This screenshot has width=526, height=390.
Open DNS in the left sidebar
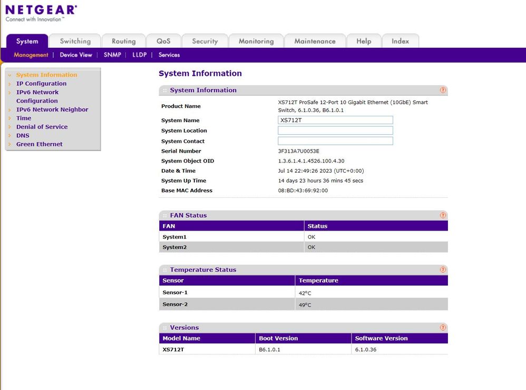point(23,136)
